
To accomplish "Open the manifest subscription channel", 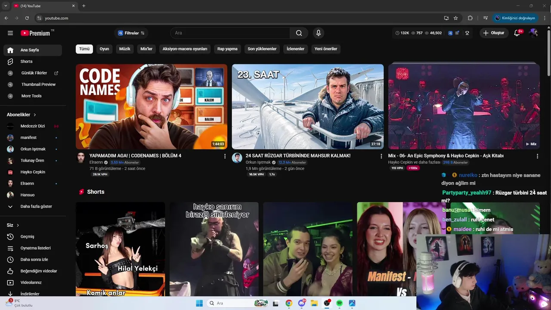I will pos(33,138).
